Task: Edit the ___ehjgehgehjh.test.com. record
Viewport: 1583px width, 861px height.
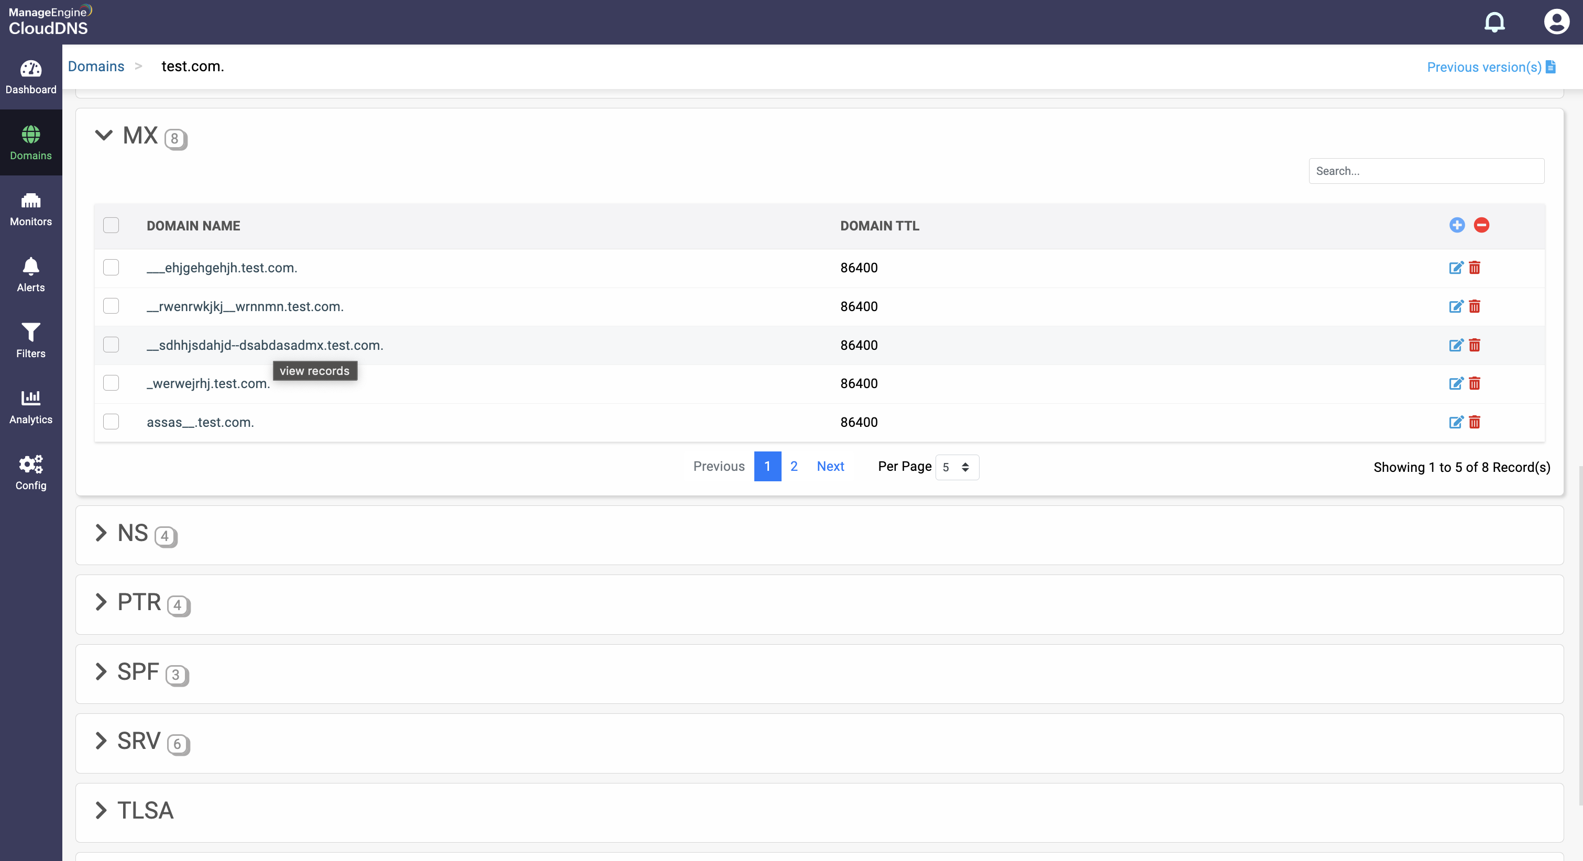Action: [x=1455, y=267]
